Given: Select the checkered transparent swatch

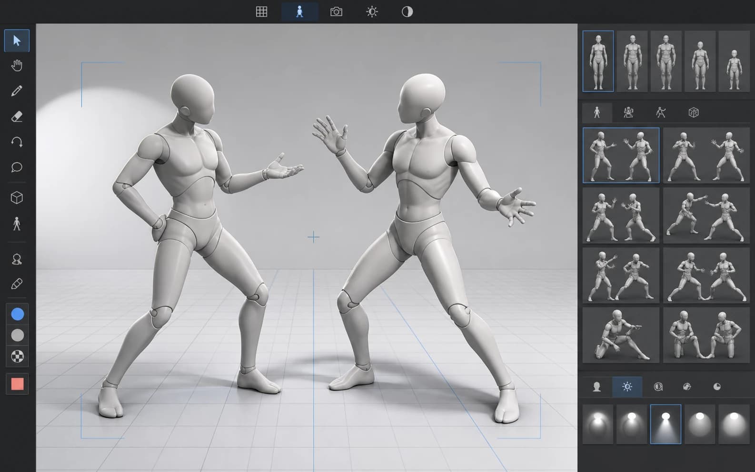Looking at the screenshot, I should tap(17, 356).
